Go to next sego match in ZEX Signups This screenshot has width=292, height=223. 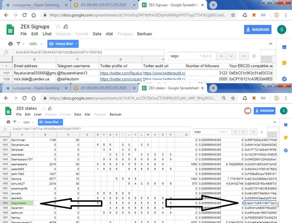(231, 56)
